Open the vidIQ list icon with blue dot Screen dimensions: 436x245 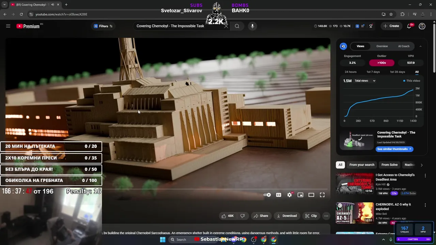(x=363, y=26)
